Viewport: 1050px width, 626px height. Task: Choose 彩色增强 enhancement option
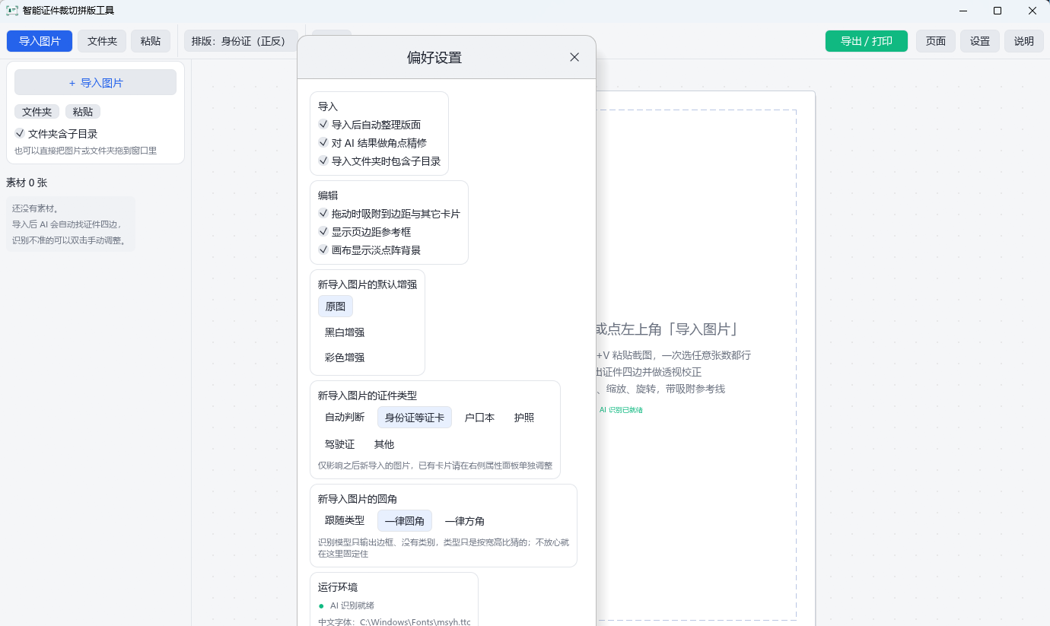(x=345, y=357)
